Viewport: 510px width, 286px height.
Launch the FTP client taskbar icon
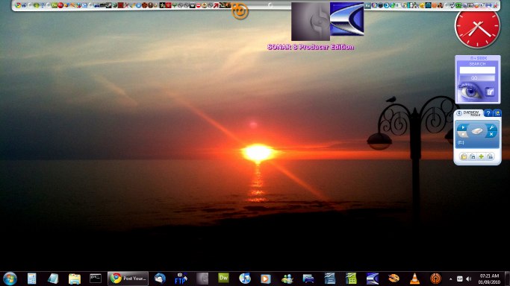click(x=181, y=279)
